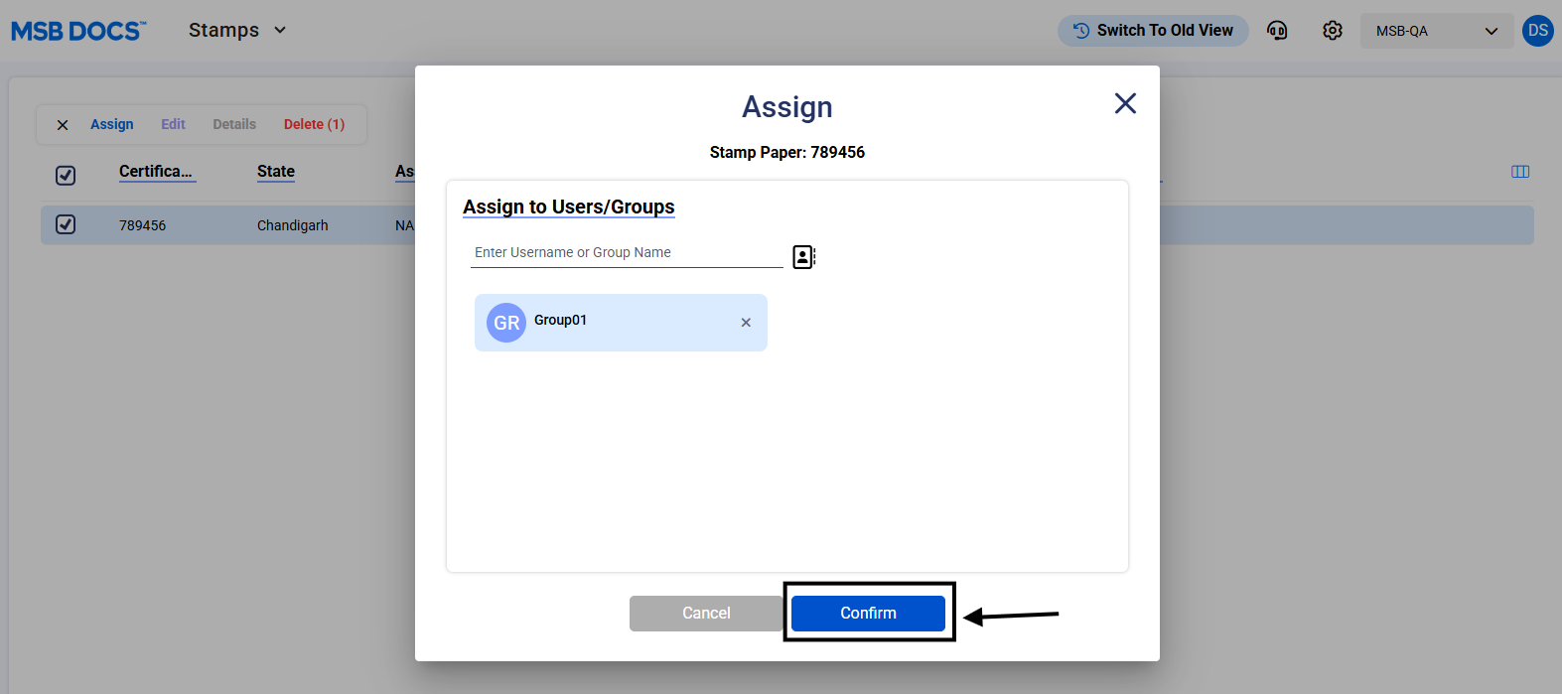Open the MSB-QA account dropdown
Viewport: 1562px width, 694px height.
(1435, 31)
